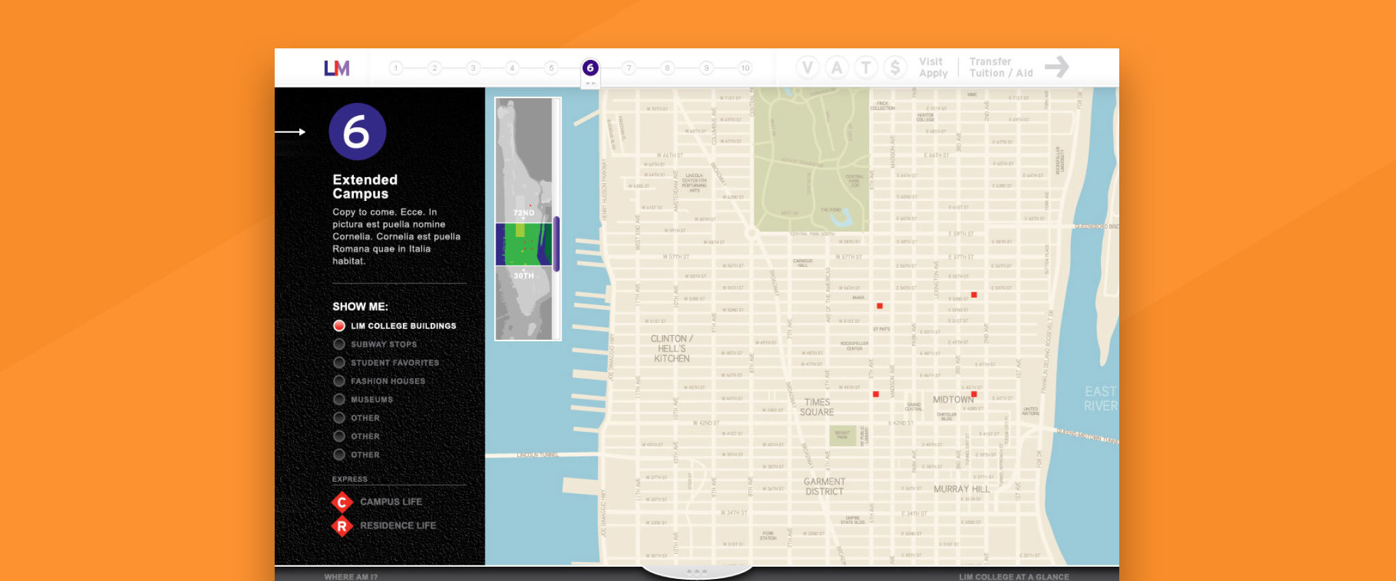Select Museums option
The height and width of the screenshot is (581, 1396).
(x=363, y=399)
